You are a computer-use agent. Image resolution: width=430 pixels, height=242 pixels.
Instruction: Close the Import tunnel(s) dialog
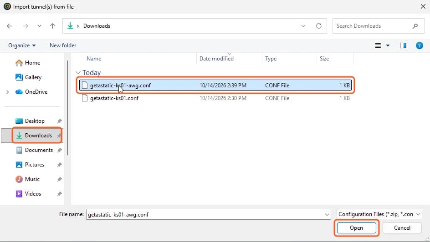coord(423,6)
